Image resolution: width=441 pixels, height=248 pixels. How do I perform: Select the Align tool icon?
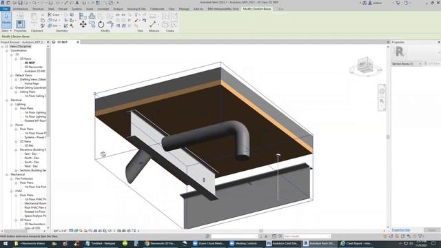pyautogui.click(x=83, y=16)
